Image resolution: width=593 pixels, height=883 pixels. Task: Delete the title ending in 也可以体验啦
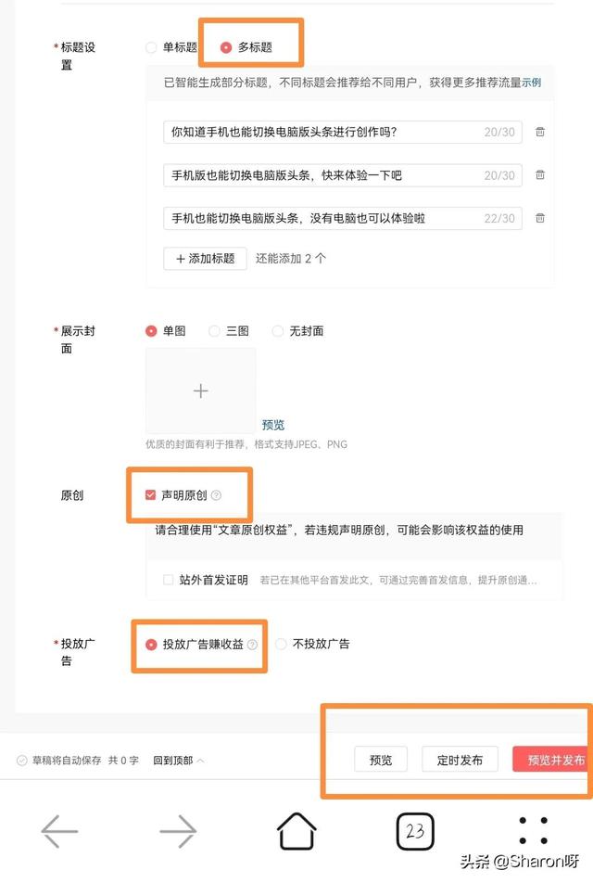pos(540,218)
